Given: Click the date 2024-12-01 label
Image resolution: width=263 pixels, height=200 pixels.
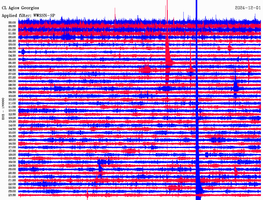Looking at the screenshot, I should click(x=248, y=8).
